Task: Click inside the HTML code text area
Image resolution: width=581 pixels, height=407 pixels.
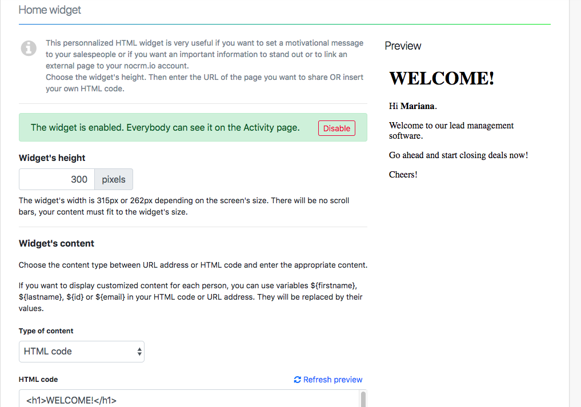Action: pos(189,399)
